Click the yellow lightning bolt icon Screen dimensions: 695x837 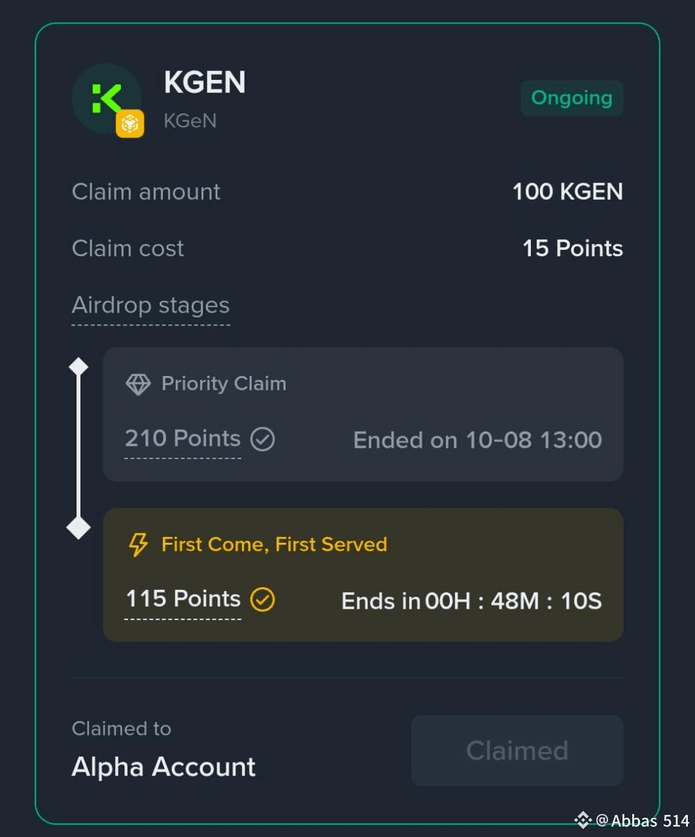pos(138,544)
